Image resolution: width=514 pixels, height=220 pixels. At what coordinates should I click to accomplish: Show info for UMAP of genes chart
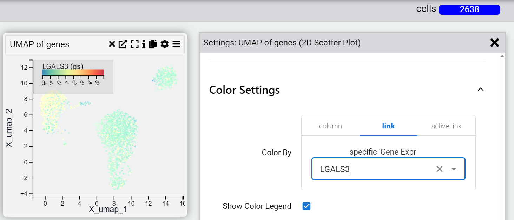click(144, 44)
